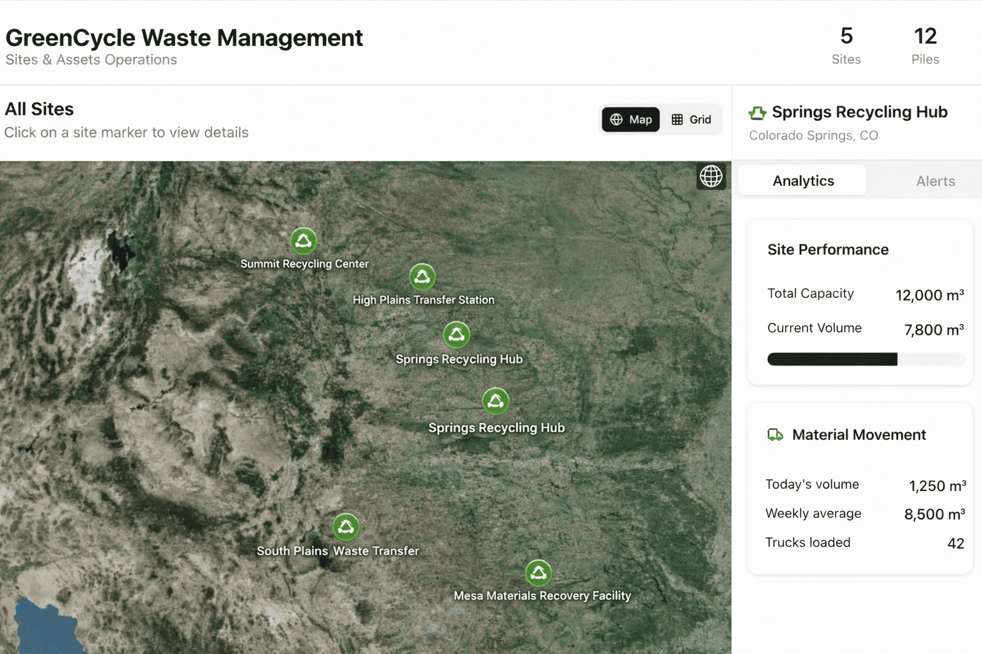Click the recycling icon beside Springs Recycling Hub
This screenshot has width=982, height=654.
[757, 112]
